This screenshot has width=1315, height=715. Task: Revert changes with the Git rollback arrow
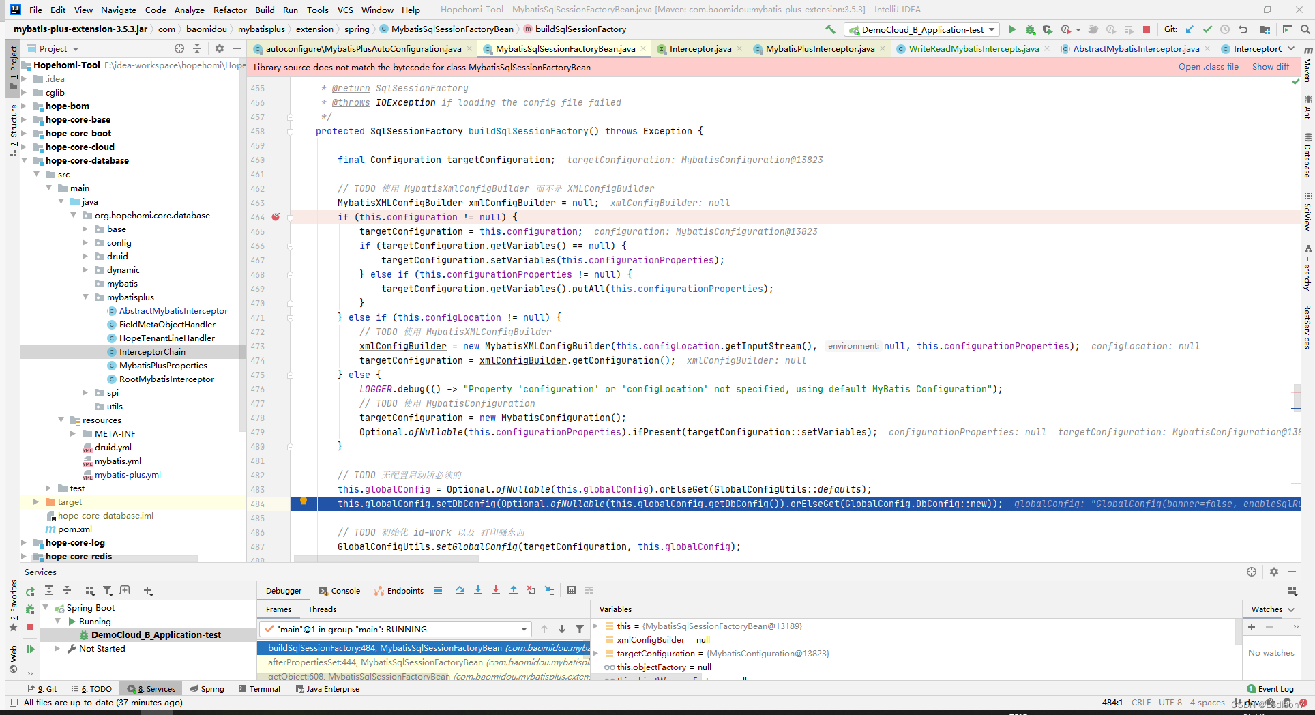[x=1243, y=29]
